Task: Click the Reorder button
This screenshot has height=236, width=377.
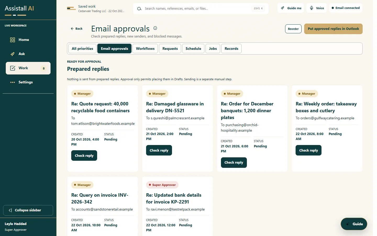Action: (x=293, y=29)
